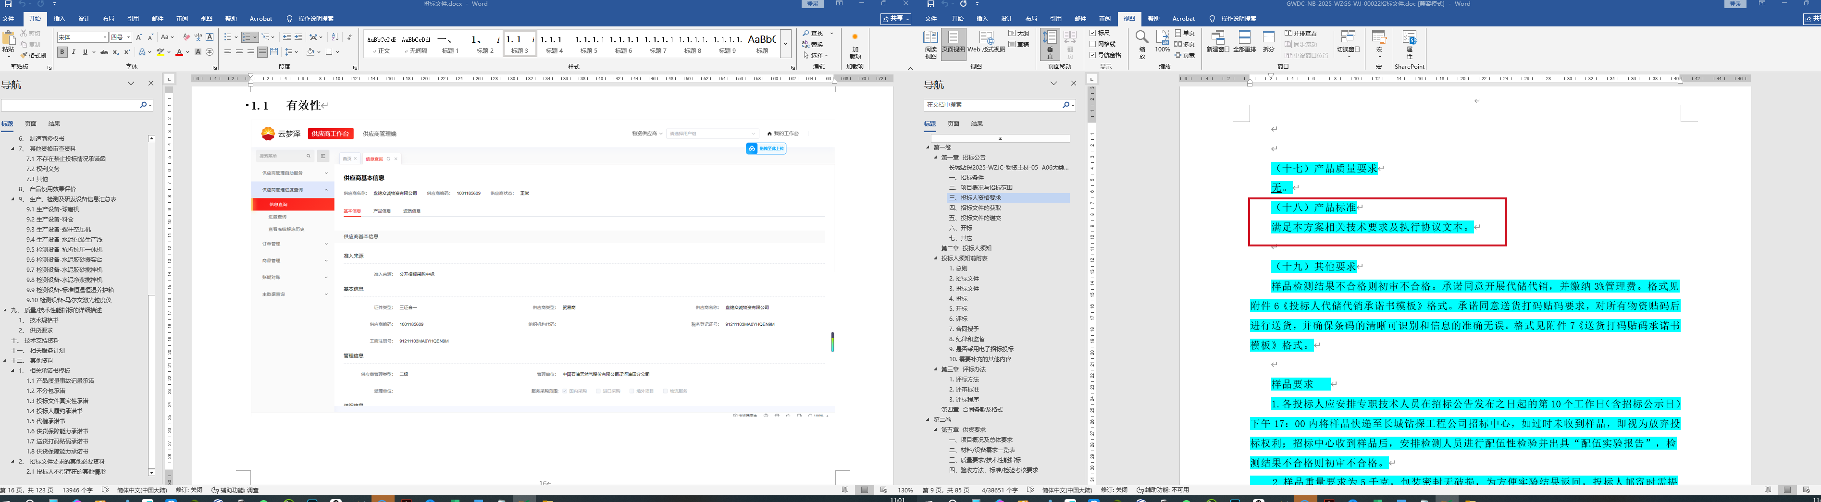1821x502 pixels.
Task: Select 单页 (One Page) zoom option
Action: [1185, 33]
